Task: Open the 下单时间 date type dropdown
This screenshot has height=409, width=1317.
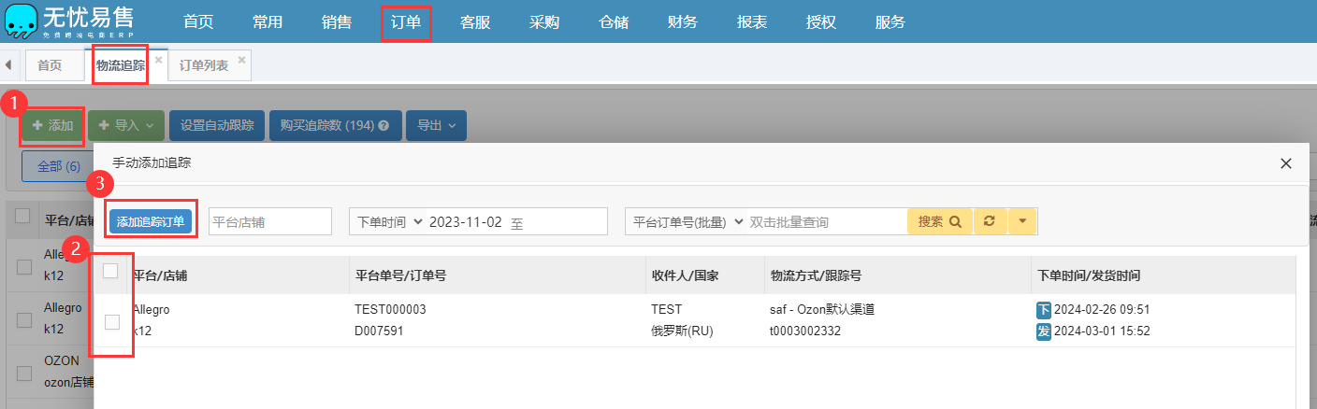Action: pos(389,222)
